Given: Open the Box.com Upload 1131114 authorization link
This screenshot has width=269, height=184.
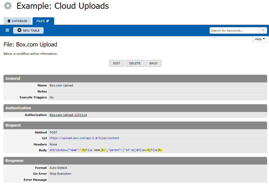Looking at the screenshot, I should pyautogui.click(x=68, y=115).
